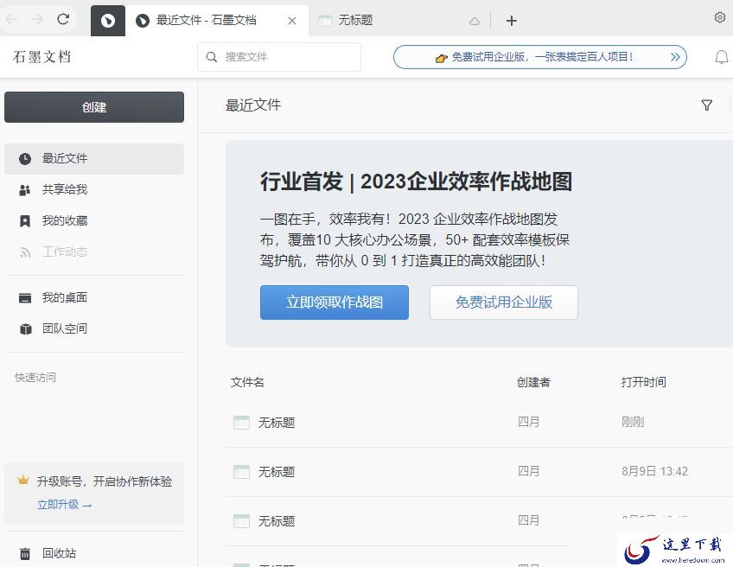Click the browser back arrow
The height and width of the screenshot is (567, 733).
pyautogui.click(x=12, y=19)
